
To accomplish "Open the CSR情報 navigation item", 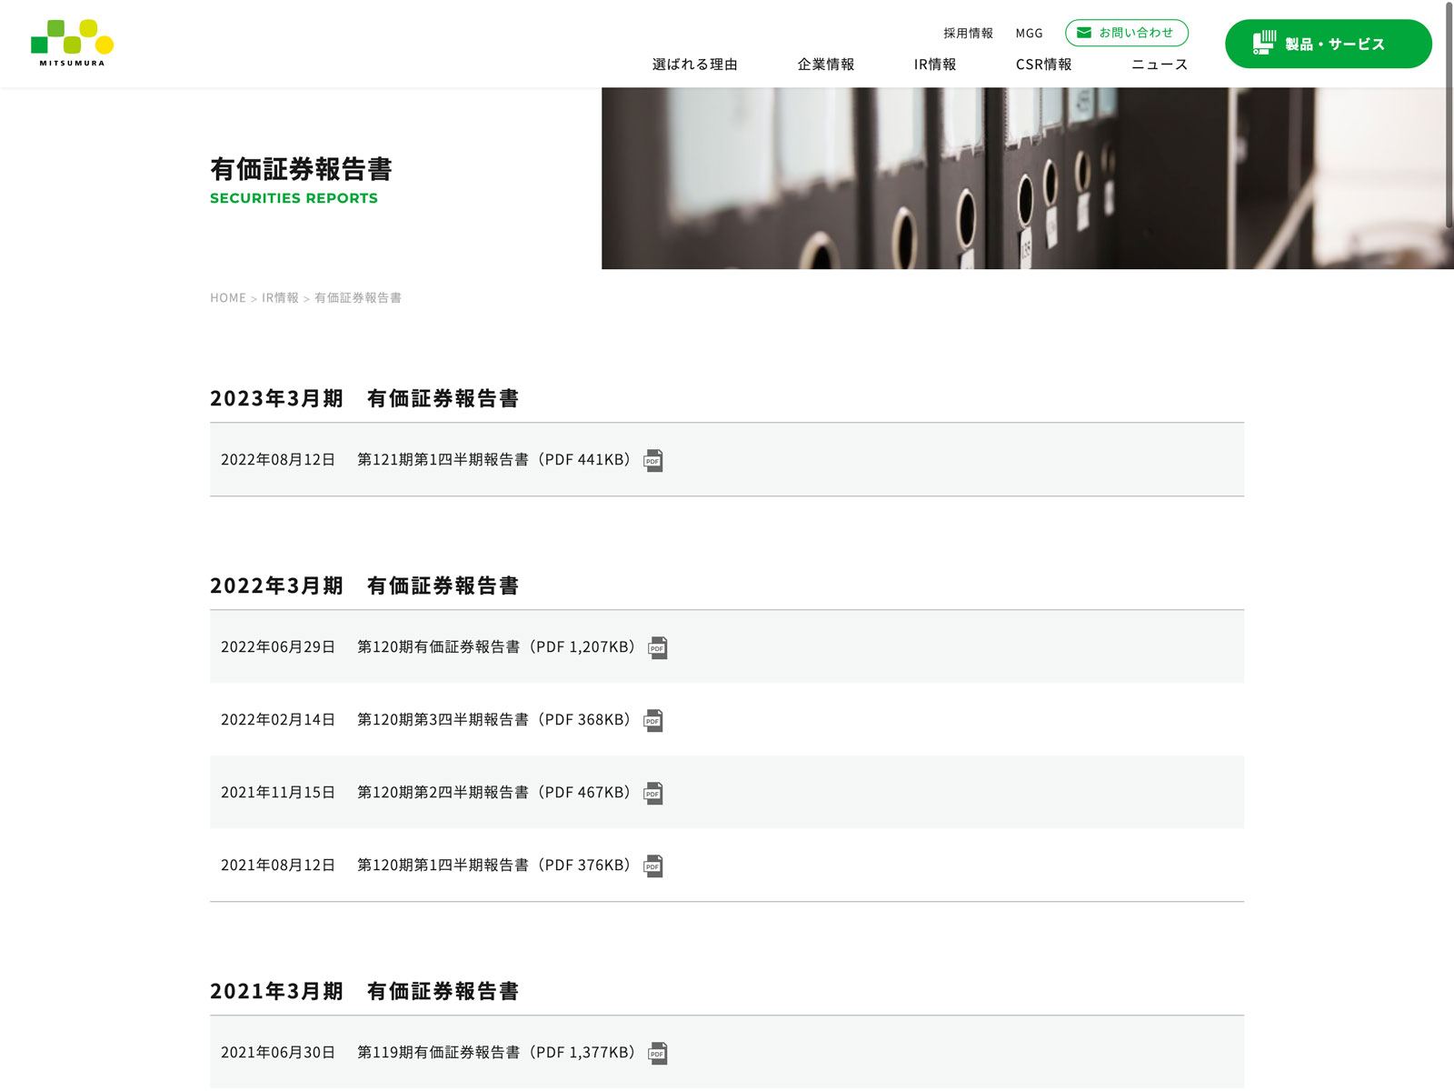I will (1043, 65).
